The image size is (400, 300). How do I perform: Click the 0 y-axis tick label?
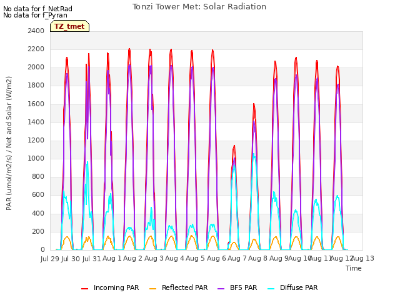[x=42, y=249]
